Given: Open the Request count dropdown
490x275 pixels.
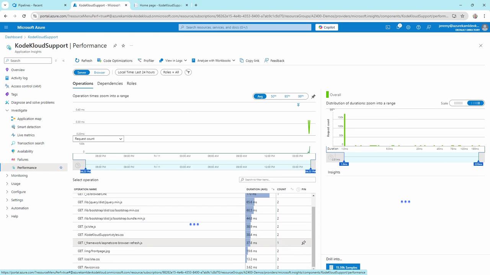Looking at the screenshot, I should (x=98, y=139).
